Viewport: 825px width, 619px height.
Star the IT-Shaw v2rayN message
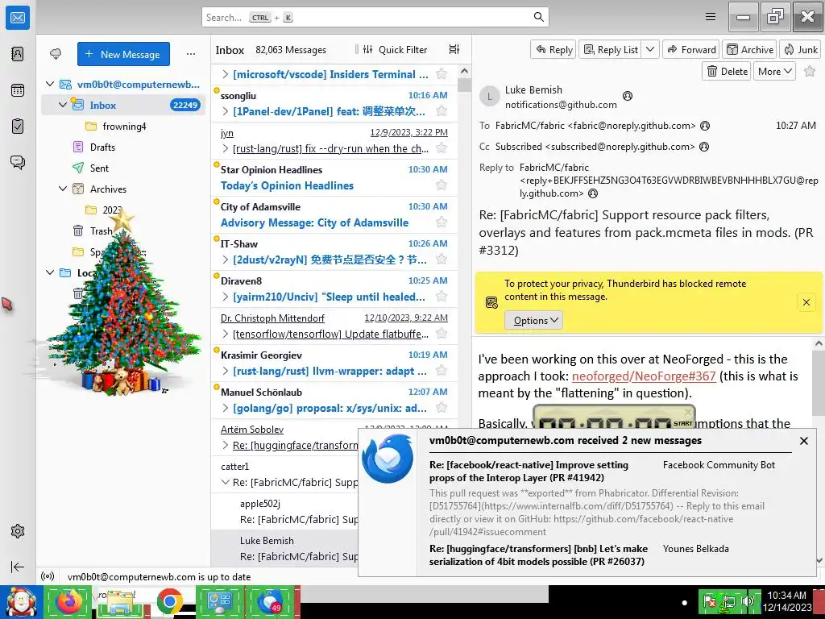point(442,260)
